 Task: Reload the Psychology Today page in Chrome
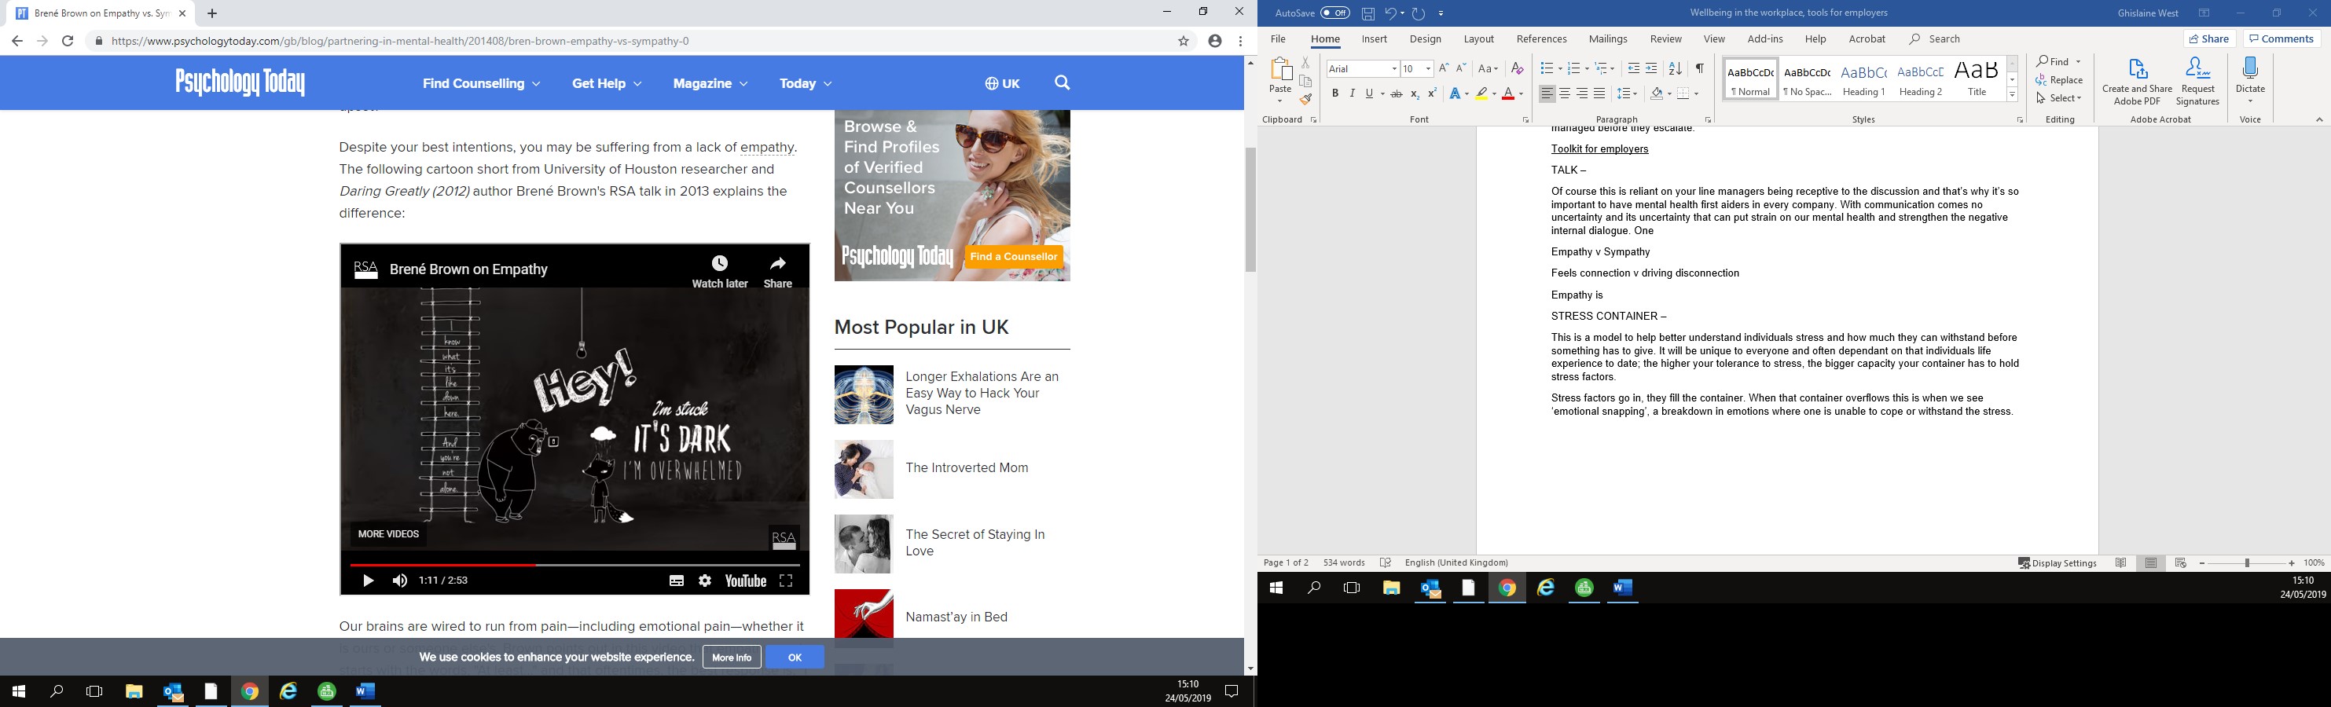(68, 41)
